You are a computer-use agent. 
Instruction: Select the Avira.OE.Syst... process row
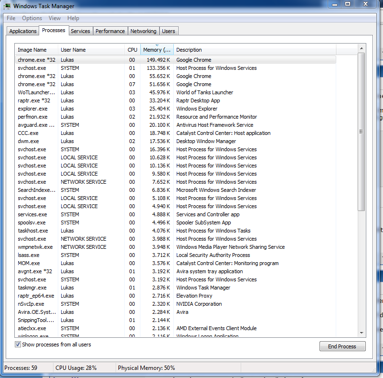click(x=176, y=312)
